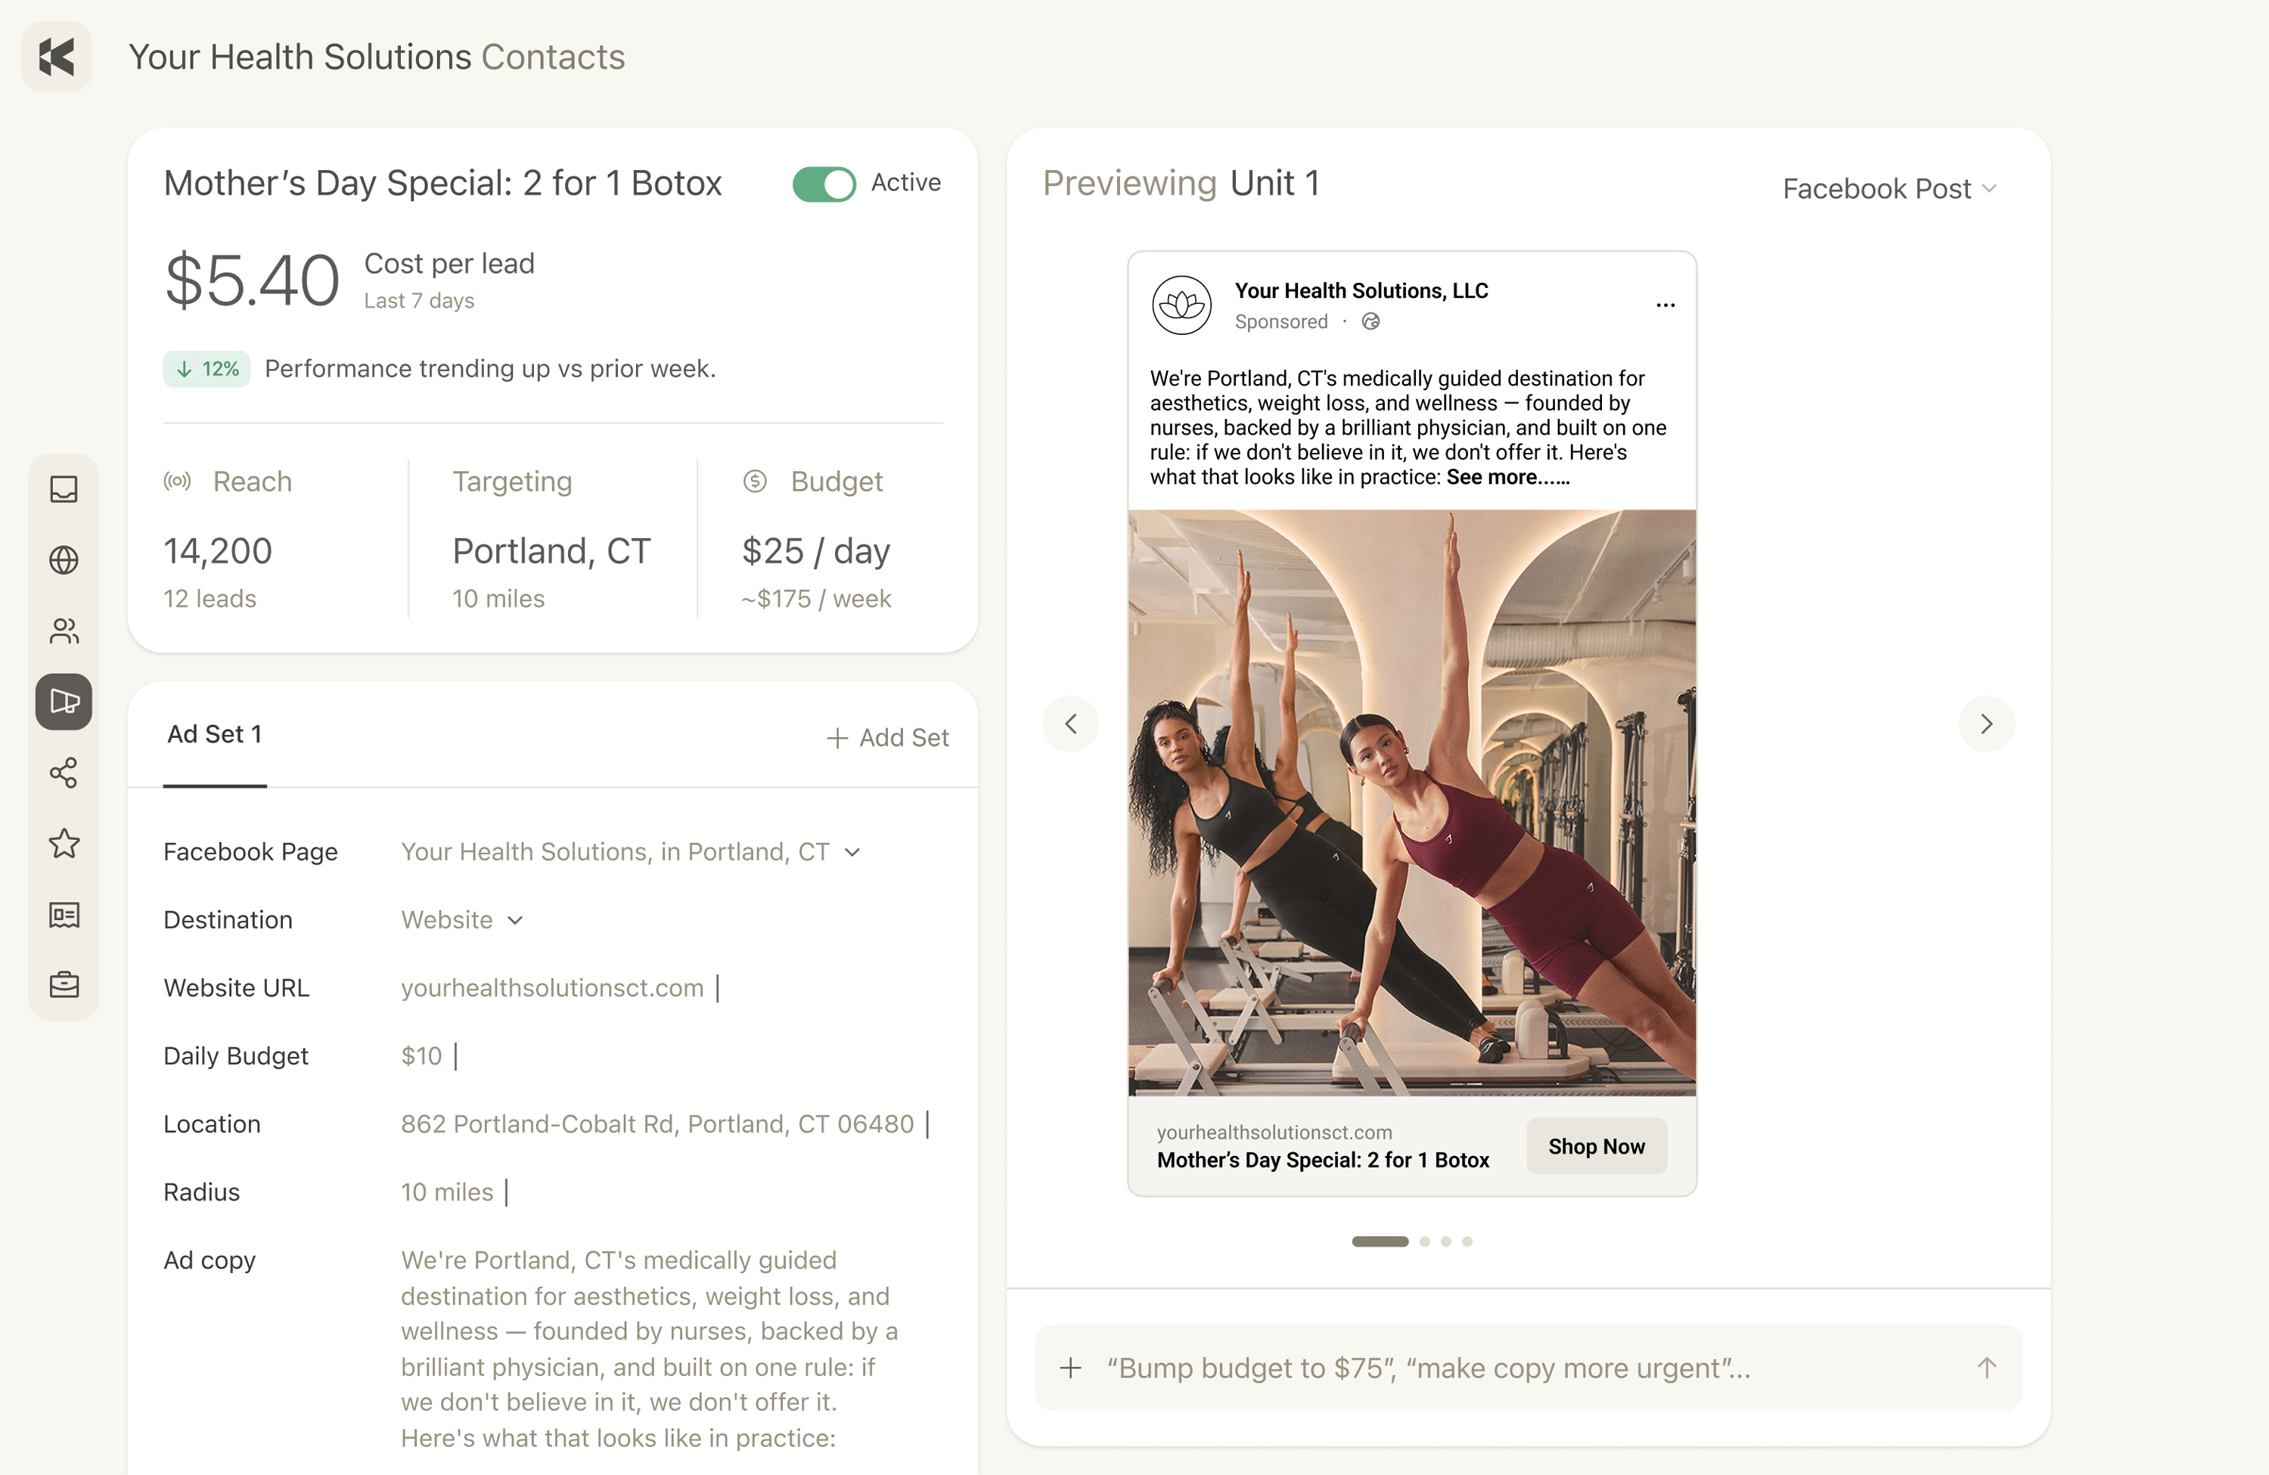Select the fourth carousel pagination dot
This screenshot has height=1475, width=2269.
[1467, 1241]
